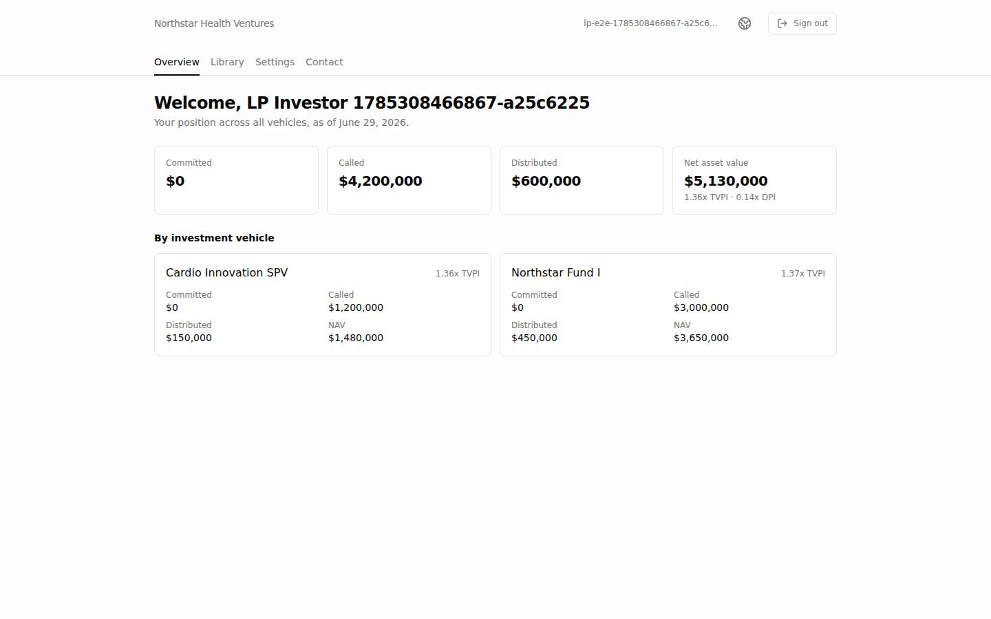Click the Sign out button
Screen dimensions: 991x619
click(802, 23)
